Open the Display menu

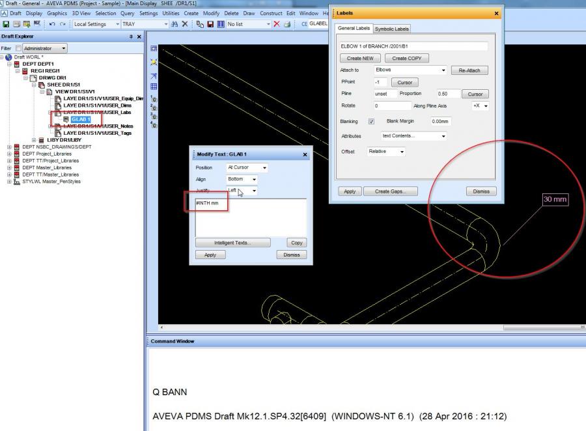coord(34,14)
